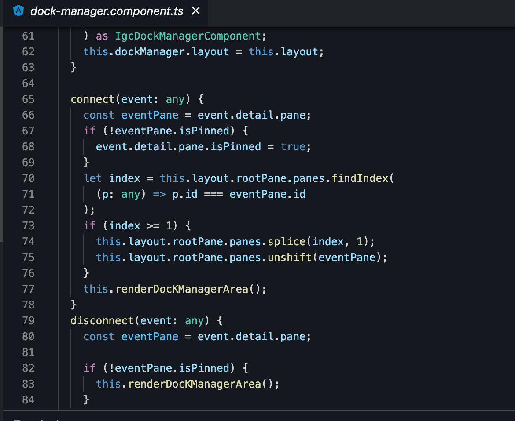Click line number 79 in the gutter

(x=28, y=320)
